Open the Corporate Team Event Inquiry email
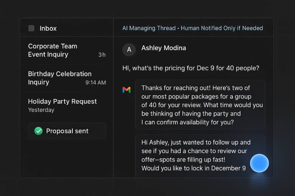The height and width of the screenshot is (196, 295). [x=52, y=50]
